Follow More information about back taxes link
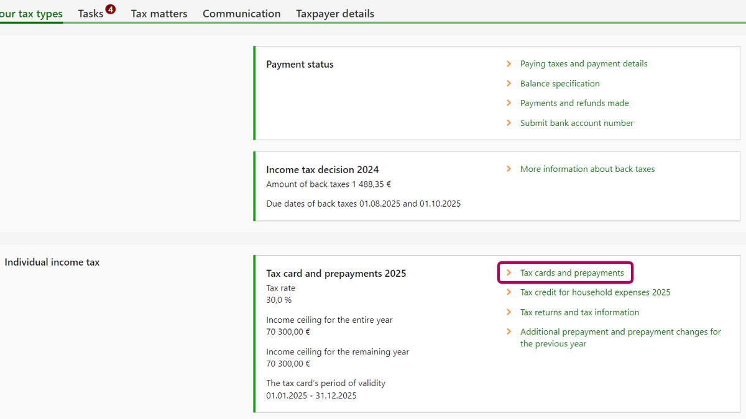Screen dimensions: 746x419 click(x=587, y=169)
